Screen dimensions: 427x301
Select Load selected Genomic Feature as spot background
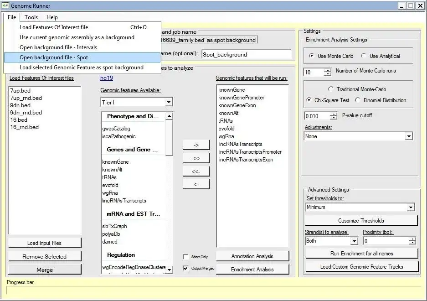coord(82,67)
